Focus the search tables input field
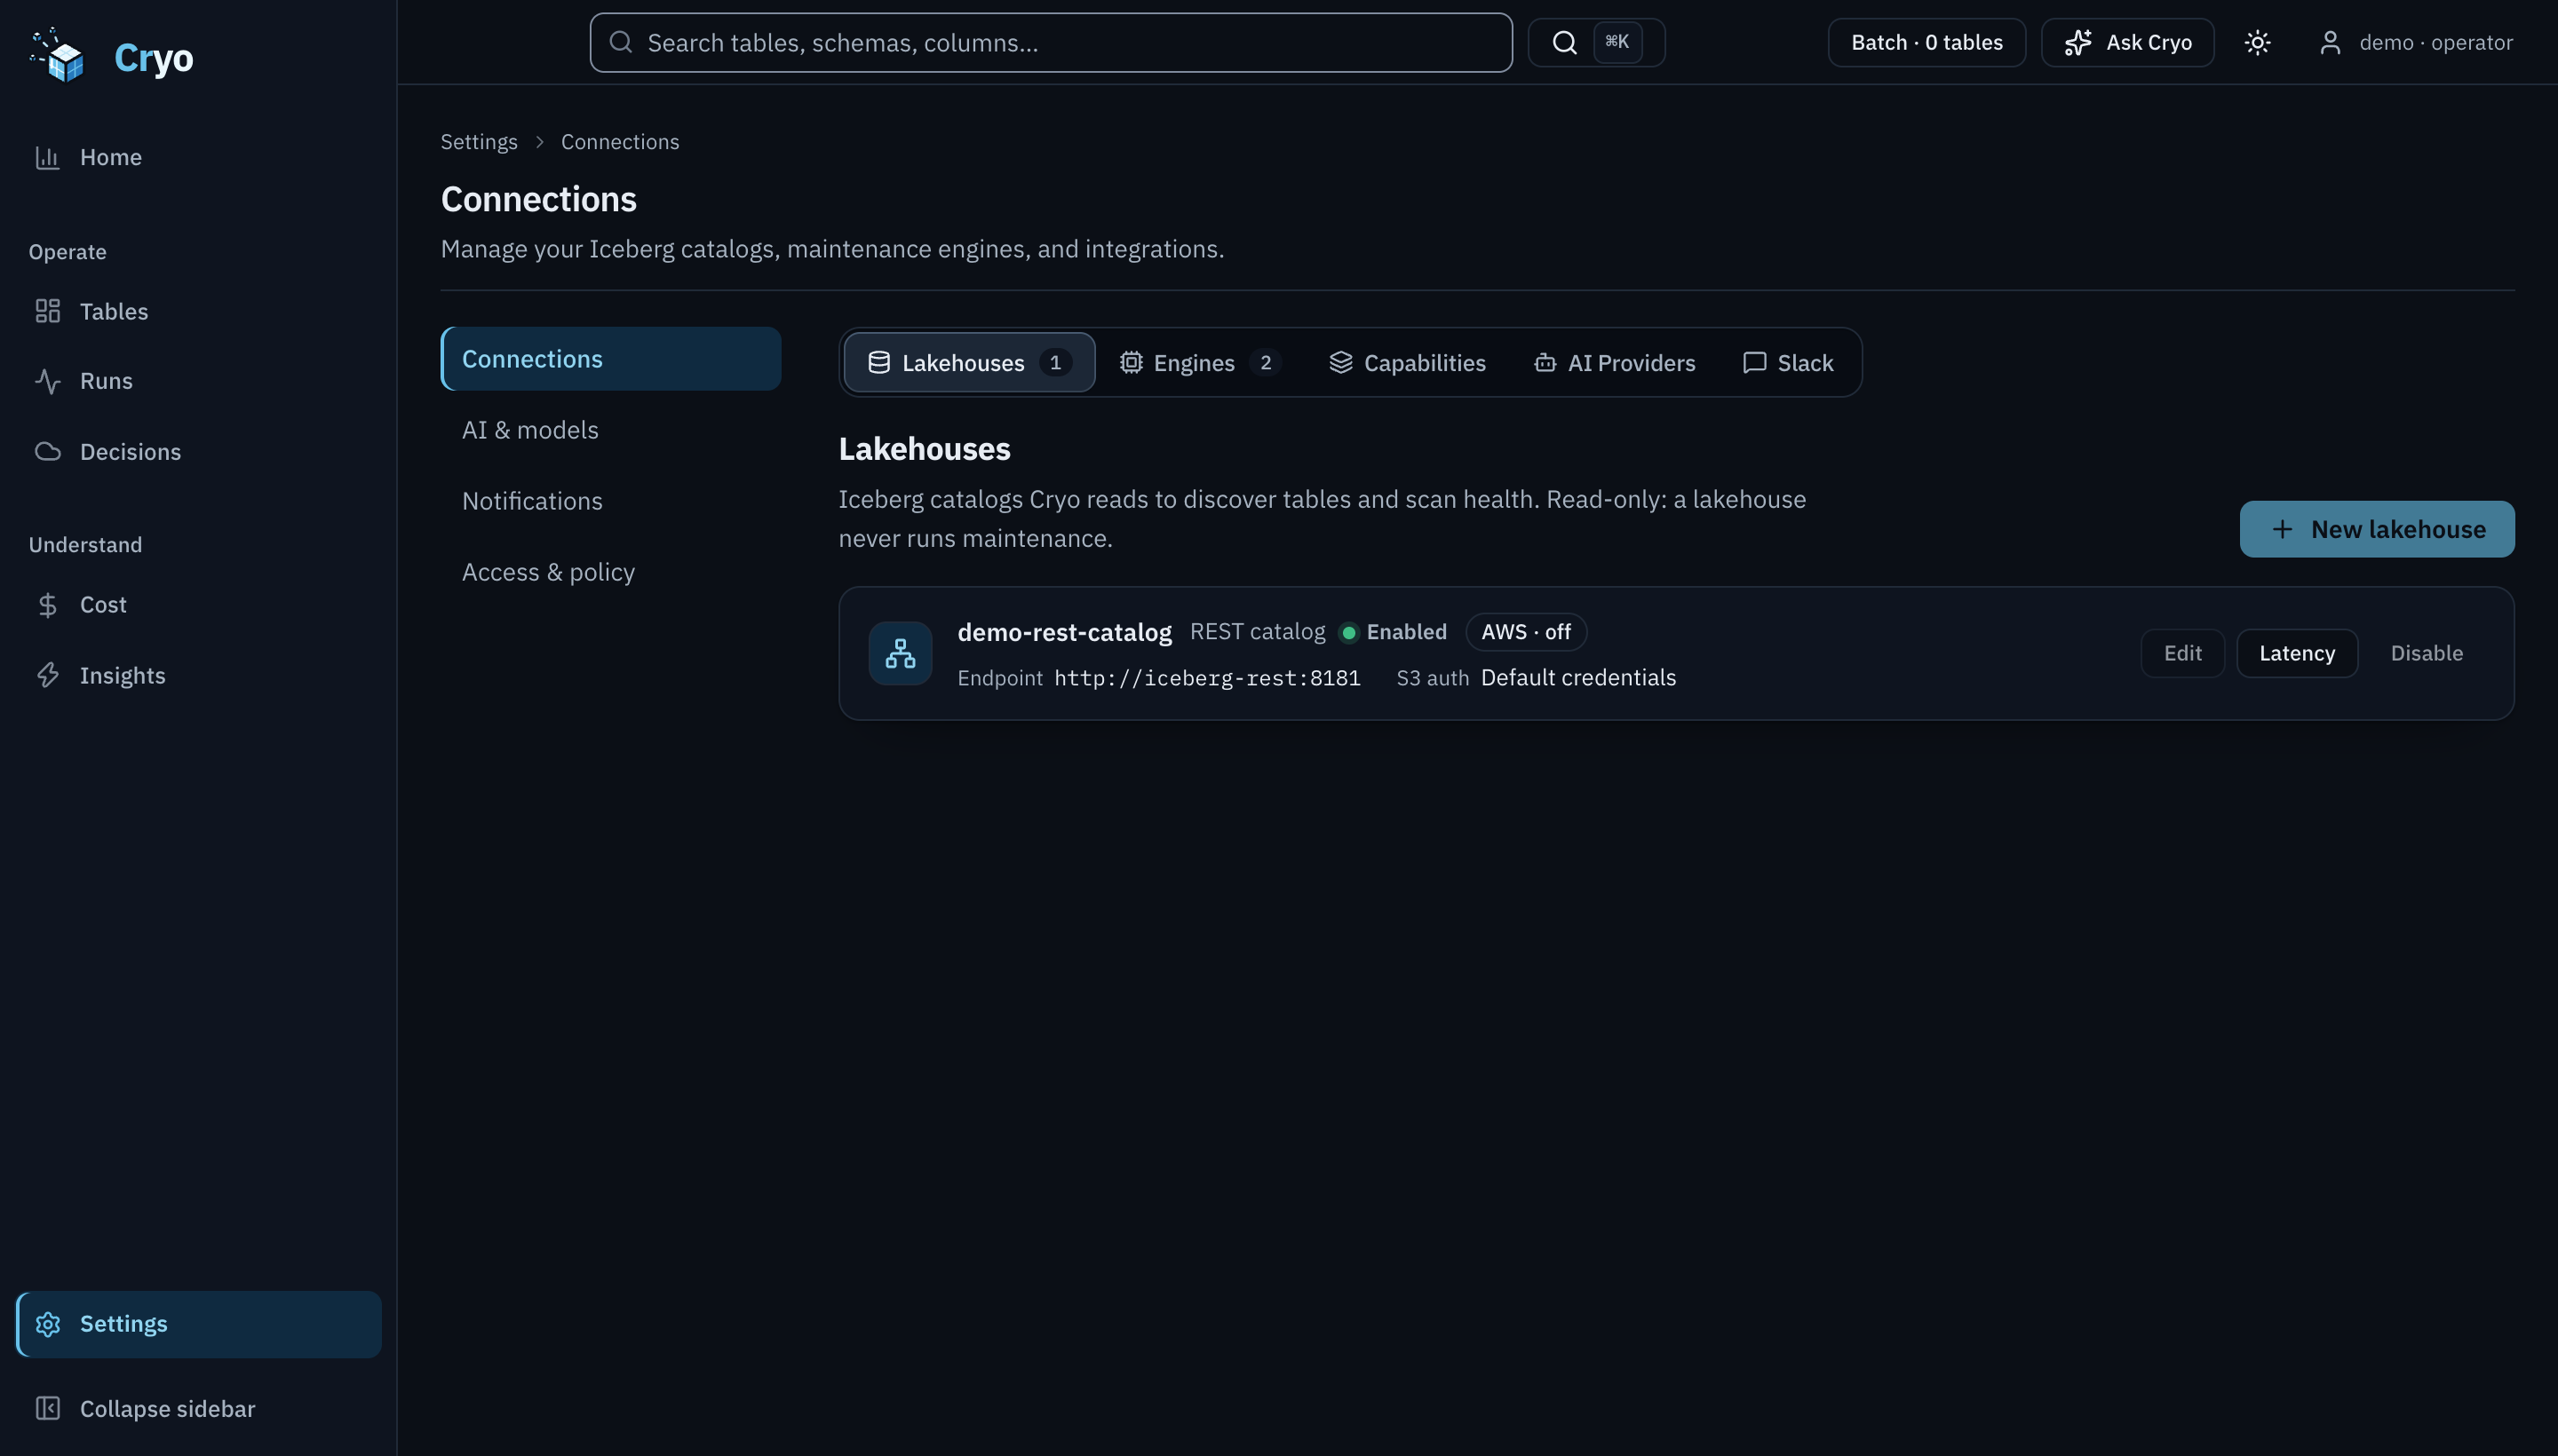2558x1456 pixels. point(1051,42)
